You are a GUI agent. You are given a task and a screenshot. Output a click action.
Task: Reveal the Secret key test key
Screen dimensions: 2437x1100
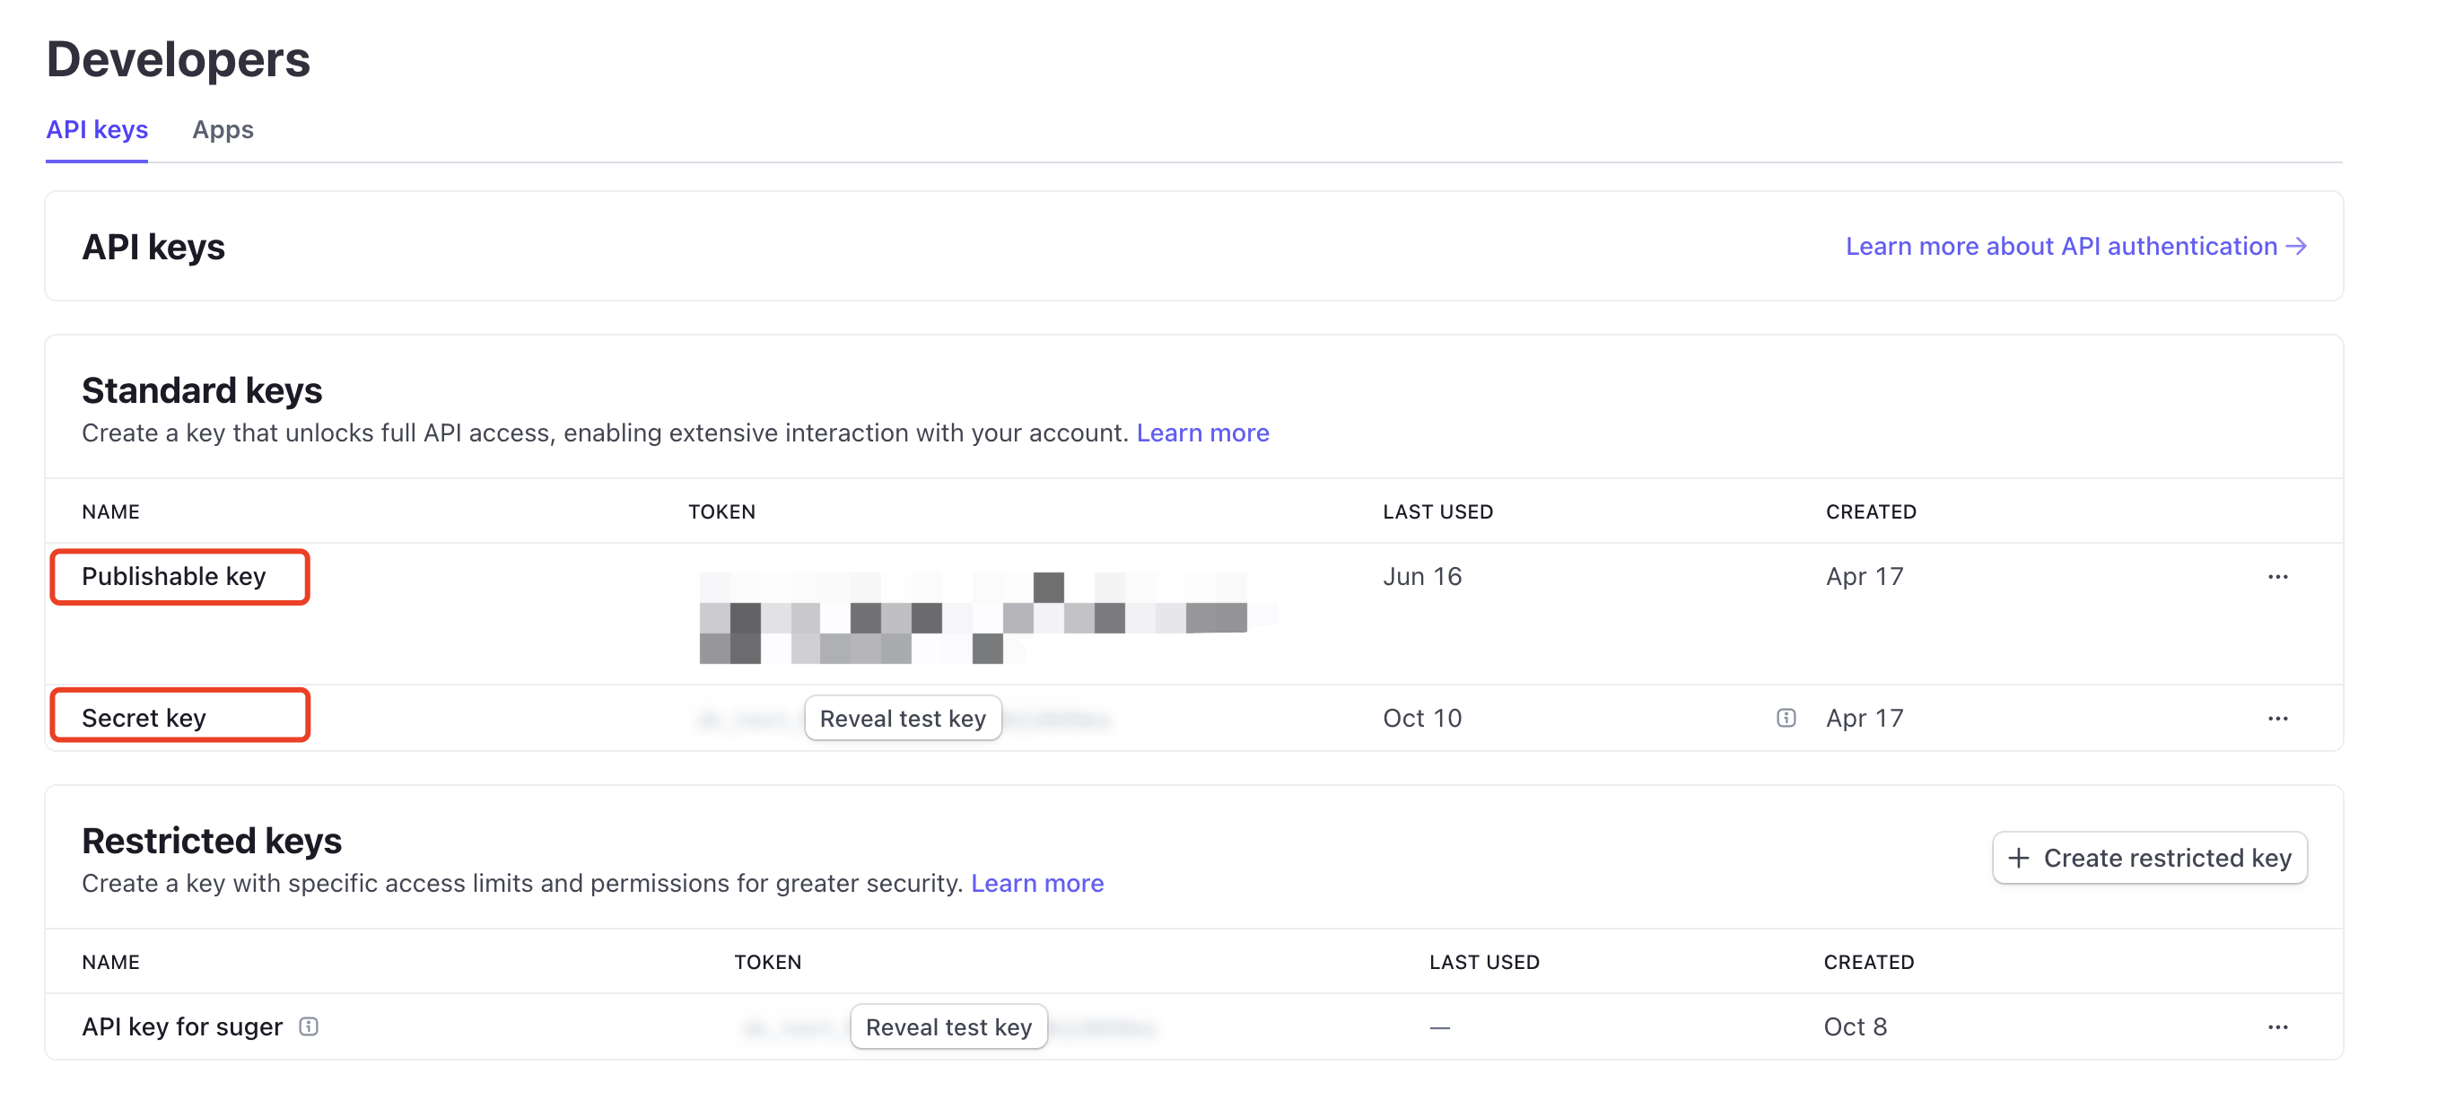click(902, 718)
